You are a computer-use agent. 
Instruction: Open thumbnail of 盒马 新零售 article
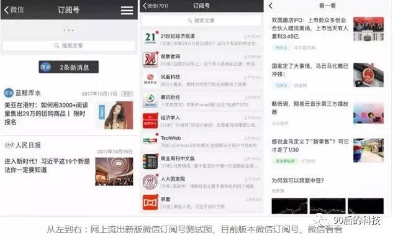(x=368, y=150)
